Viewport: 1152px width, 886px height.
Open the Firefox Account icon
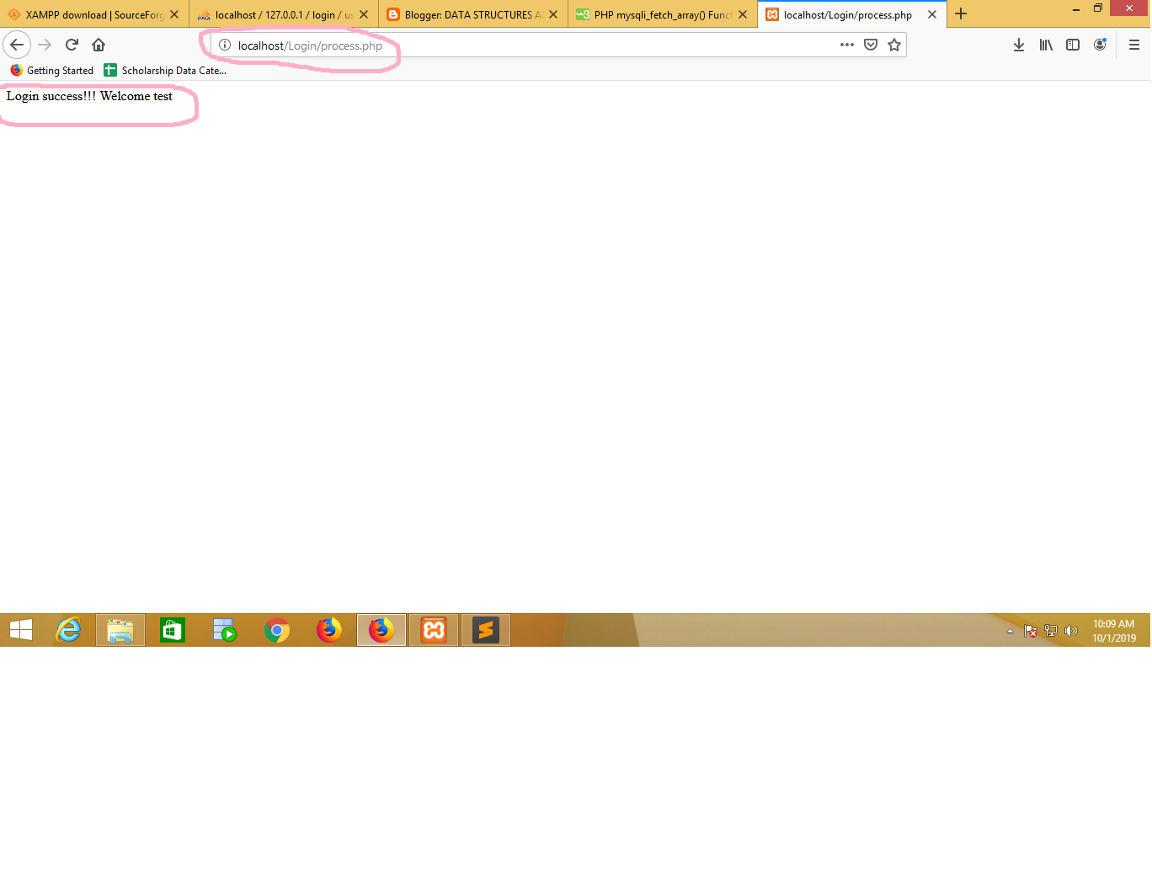pos(1100,45)
